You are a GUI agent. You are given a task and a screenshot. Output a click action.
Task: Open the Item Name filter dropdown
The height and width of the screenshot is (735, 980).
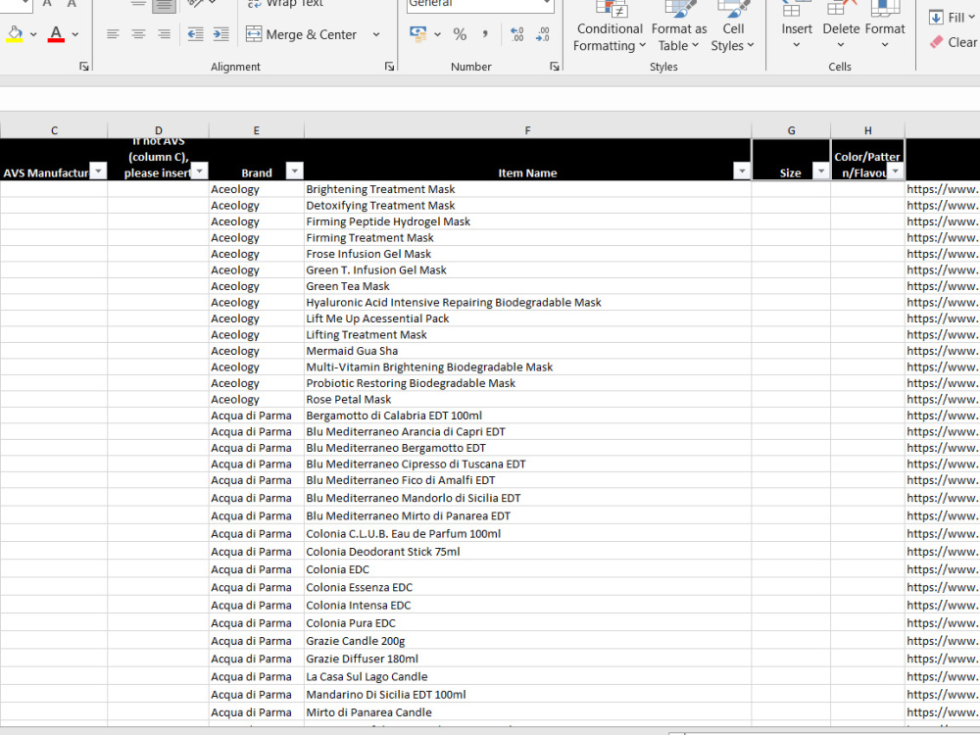(x=742, y=171)
